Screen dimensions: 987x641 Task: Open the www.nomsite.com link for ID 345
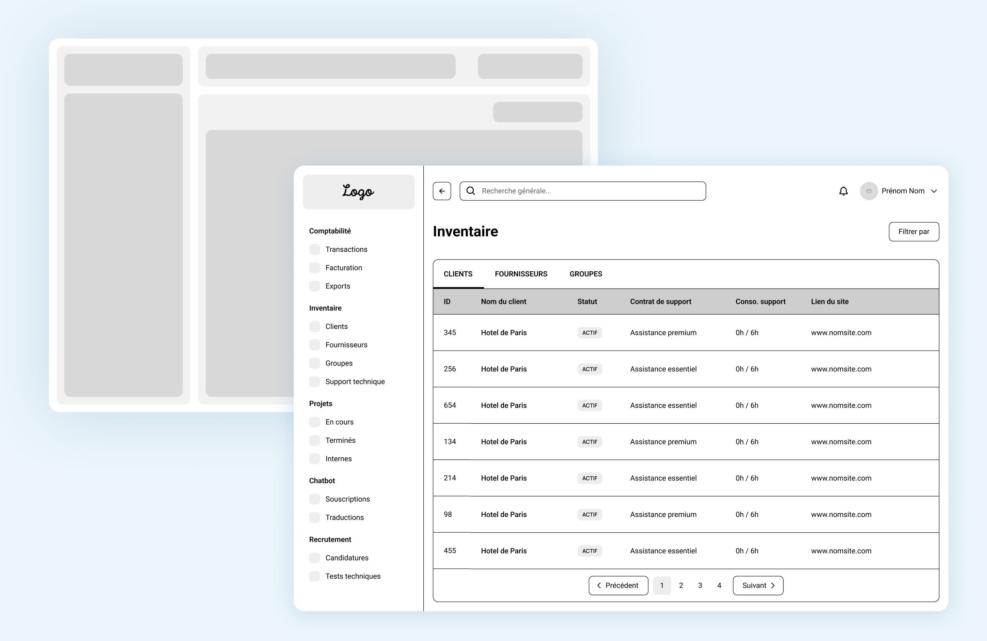(841, 333)
